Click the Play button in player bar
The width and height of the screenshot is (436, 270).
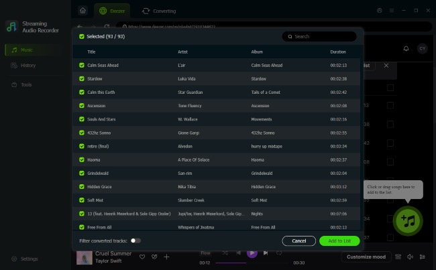point(252,253)
